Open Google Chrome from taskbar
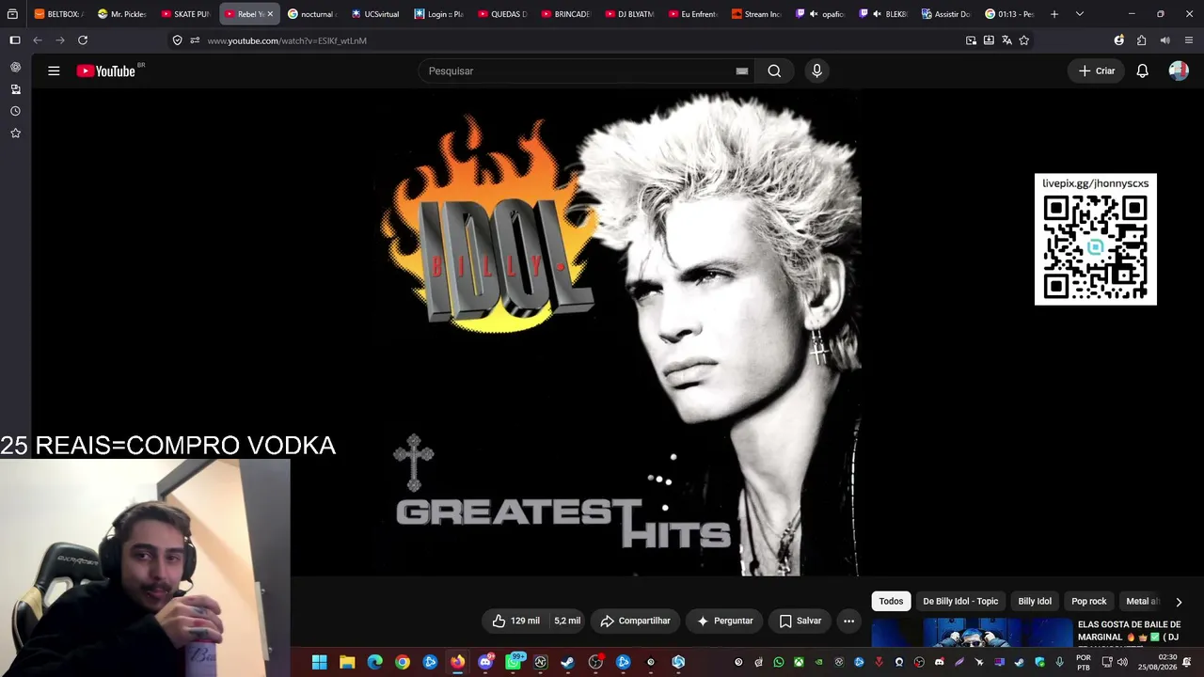 click(x=403, y=662)
